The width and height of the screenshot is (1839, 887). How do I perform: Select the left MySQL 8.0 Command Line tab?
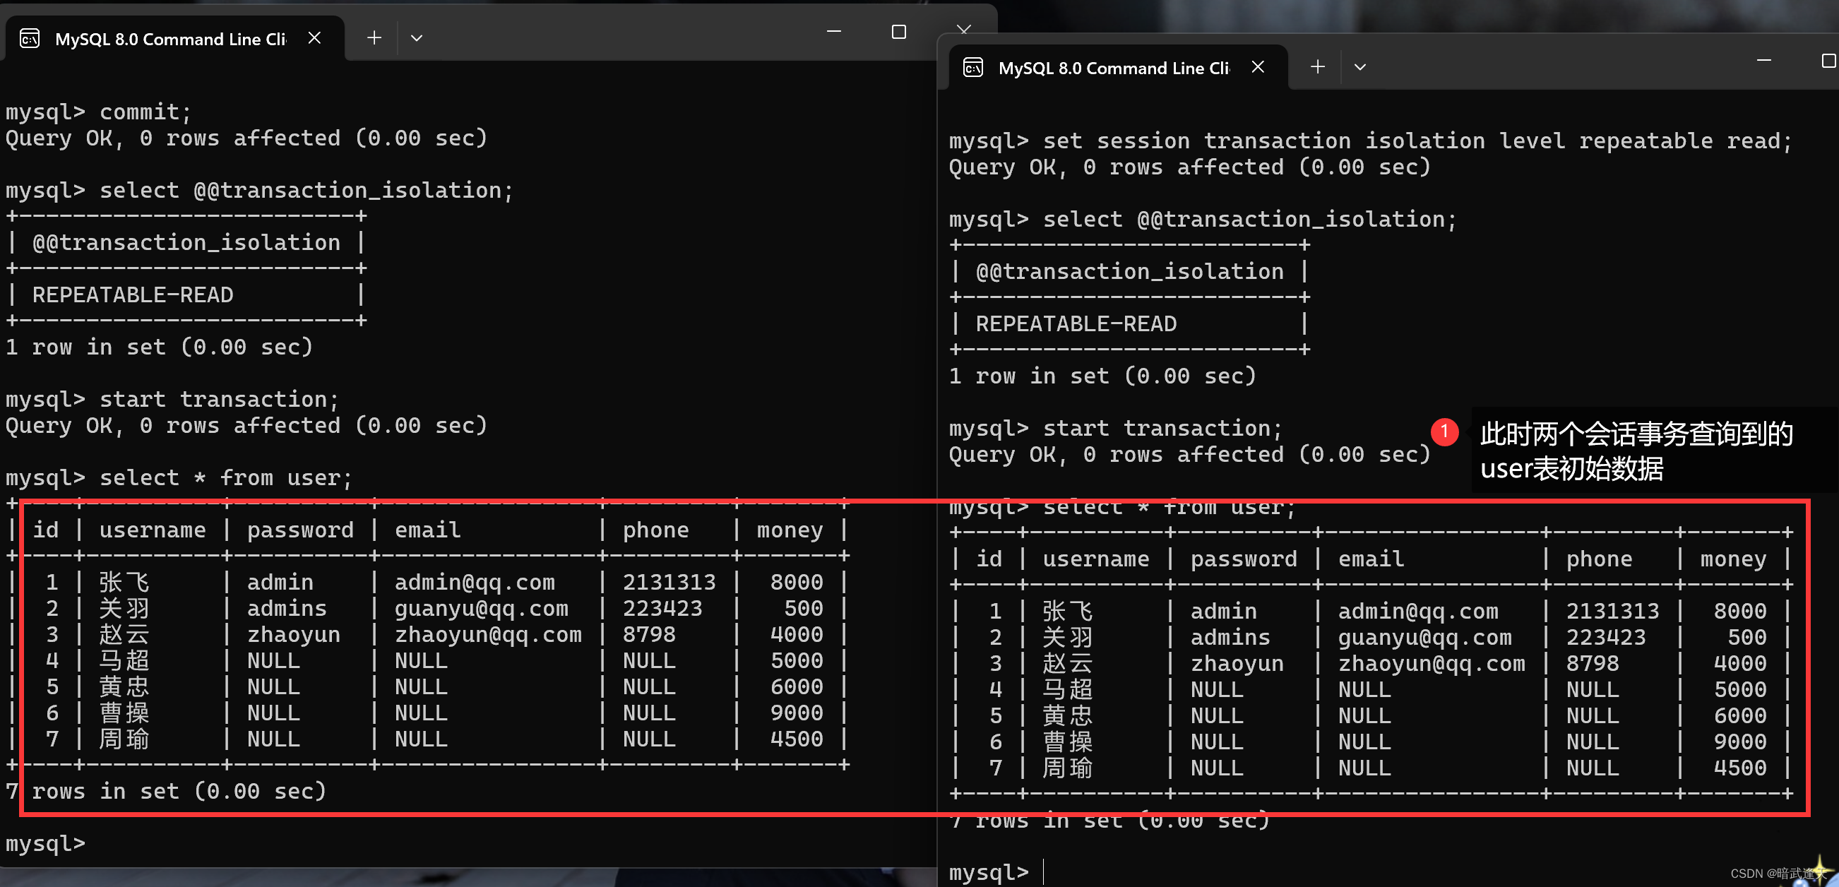point(170,40)
